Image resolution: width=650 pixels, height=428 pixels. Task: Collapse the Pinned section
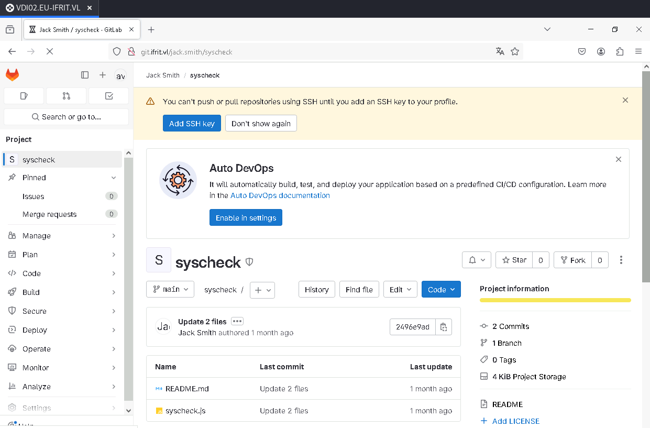pos(62,178)
